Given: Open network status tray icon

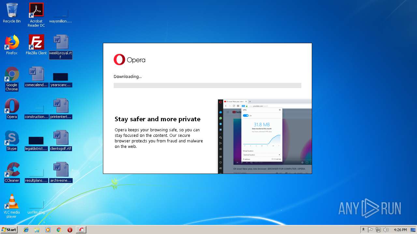Looking at the screenshot, I should [378, 229].
